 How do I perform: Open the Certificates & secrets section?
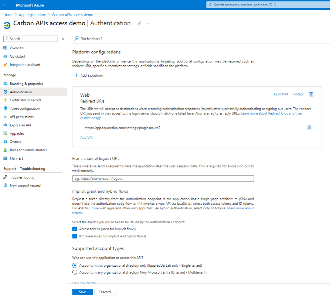26,100
